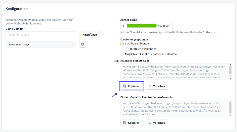The width and height of the screenshot is (237, 132).
Task: Click the droplet icon in the Akzent-Farbe field
Action: point(123,26)
